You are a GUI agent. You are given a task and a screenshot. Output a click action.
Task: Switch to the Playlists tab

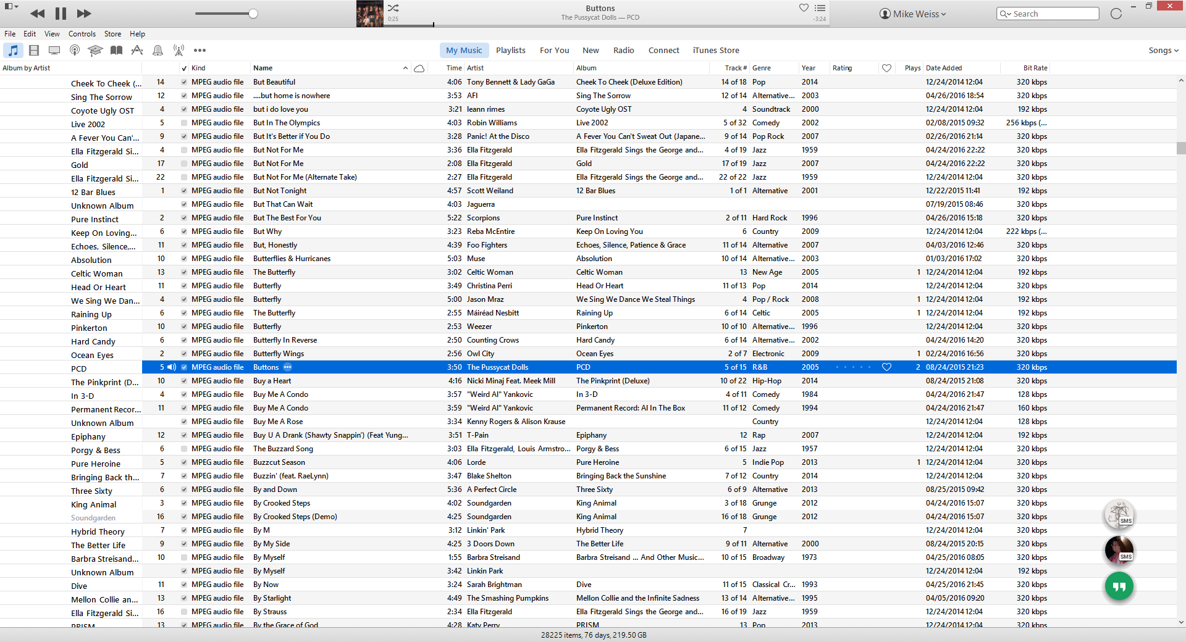pos(511,51)
